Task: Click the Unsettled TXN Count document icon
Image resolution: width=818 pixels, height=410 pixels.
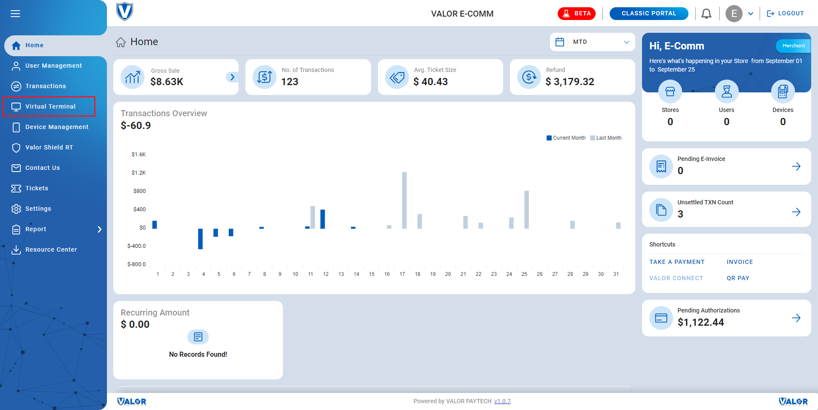Action: pyautogui.click(x=661, y=210)
